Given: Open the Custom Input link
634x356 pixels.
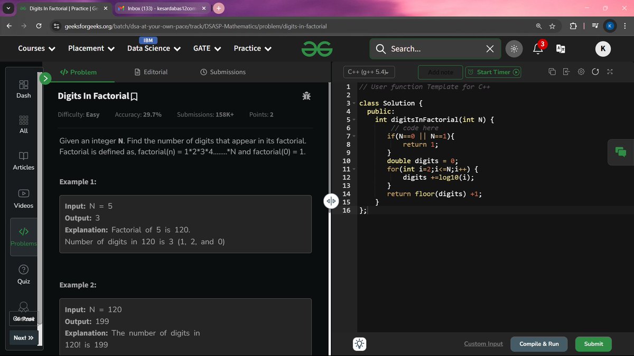Looking at the screenshot, I should click(x=483, y=344).
